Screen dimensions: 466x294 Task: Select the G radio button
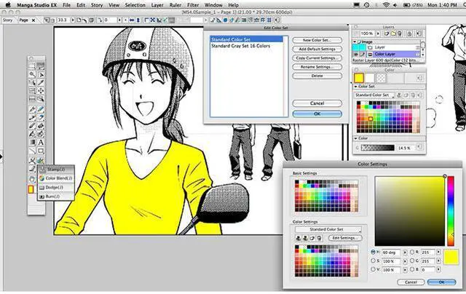click(x=412, y=261)
